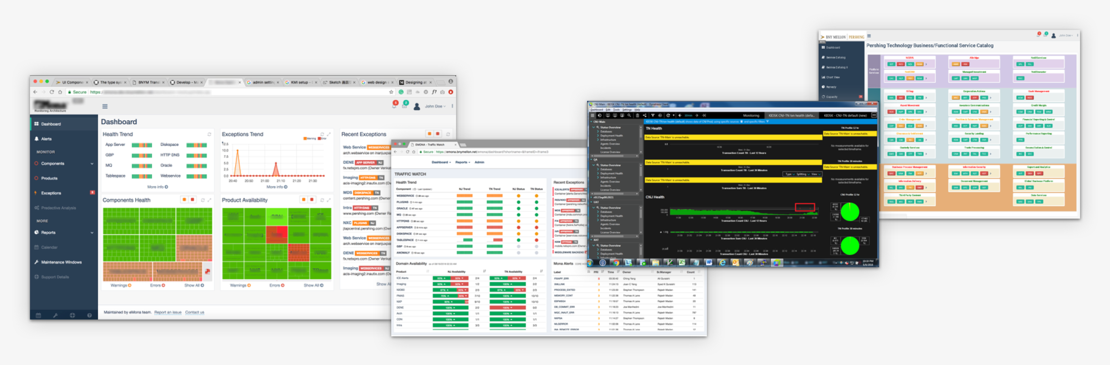Open the hamburger menu in the eMona dashboard header
The height and width of the screenshot is (365, 1110).
tap(105, 106)
